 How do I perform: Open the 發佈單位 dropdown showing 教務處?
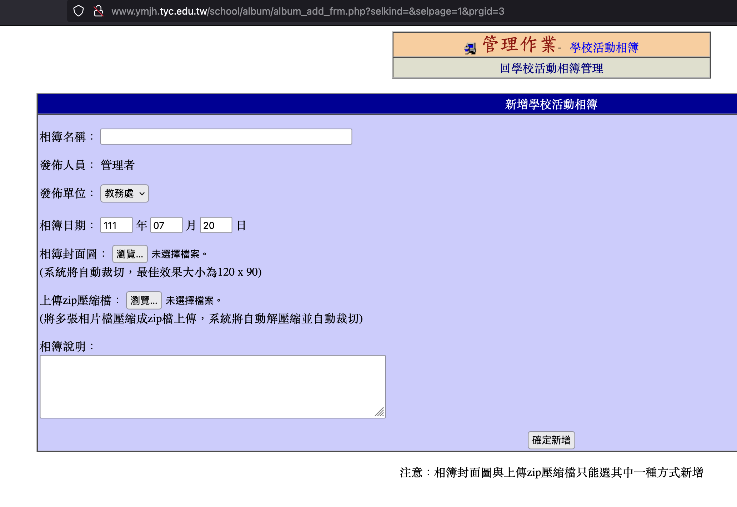point(125,194)
